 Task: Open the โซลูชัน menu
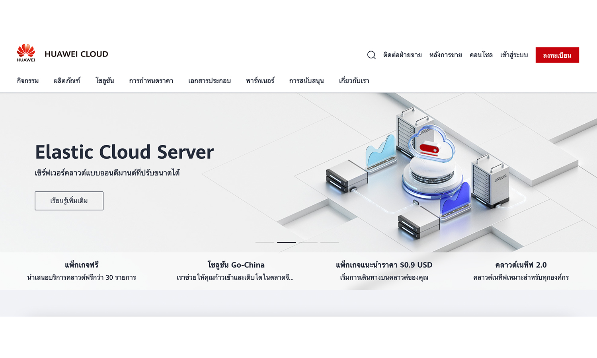pos(105,81)
